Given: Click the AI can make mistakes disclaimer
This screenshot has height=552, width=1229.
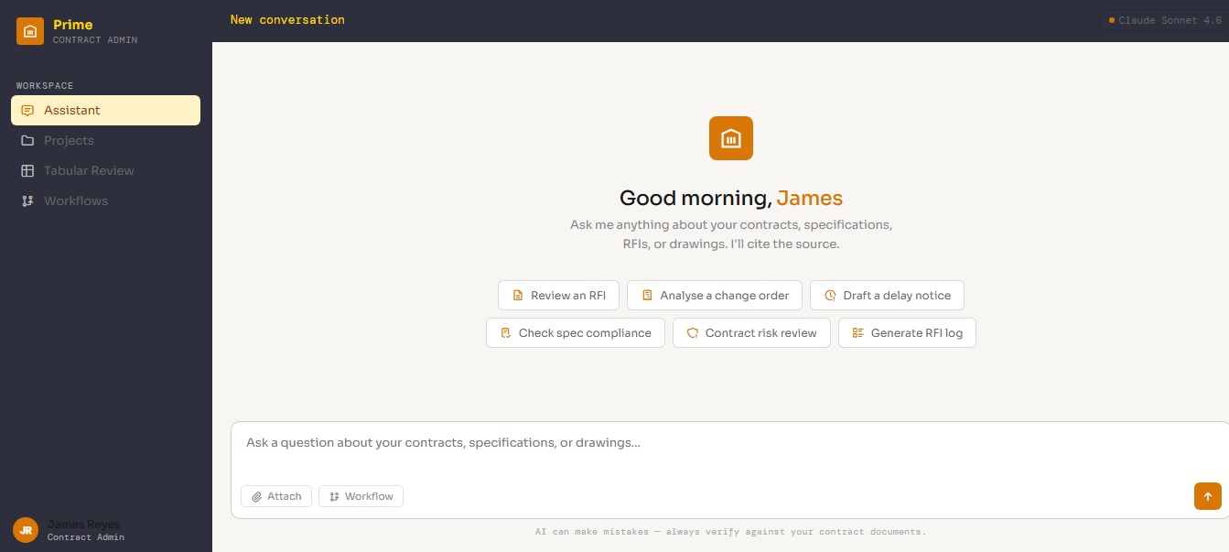Looking at the screenshot, I should [x=730, y=532].
